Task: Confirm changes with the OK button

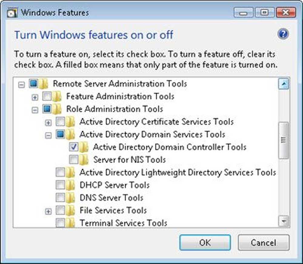Action: (205, 243)
